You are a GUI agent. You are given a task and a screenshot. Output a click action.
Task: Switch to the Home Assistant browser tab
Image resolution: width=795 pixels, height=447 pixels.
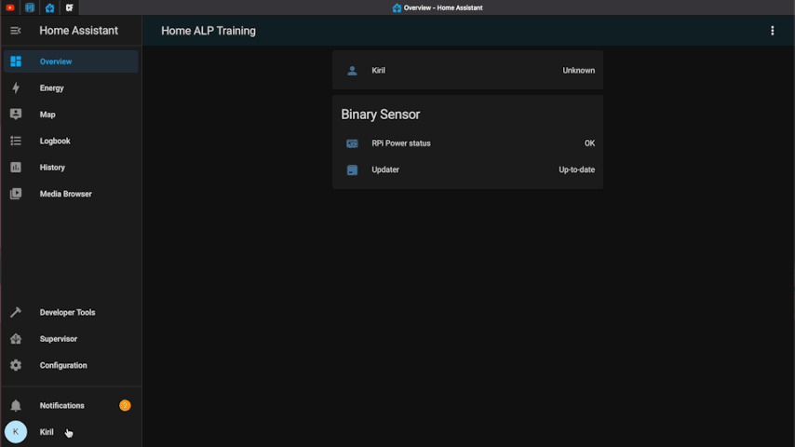coord(49,7)
